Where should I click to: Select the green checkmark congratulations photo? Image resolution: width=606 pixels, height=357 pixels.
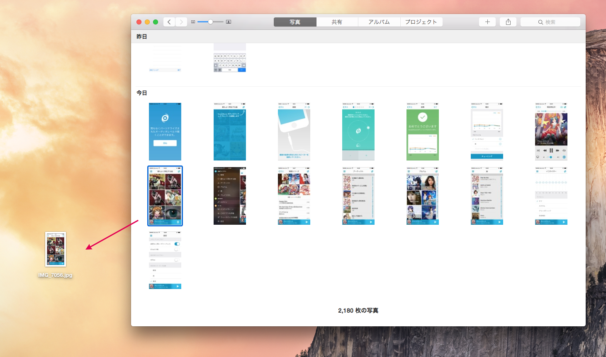coord(423,132)
